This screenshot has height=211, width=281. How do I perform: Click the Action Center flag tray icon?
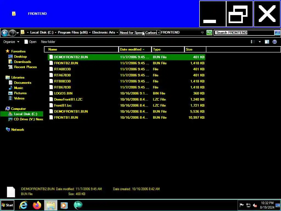click(x=241, y=205)
